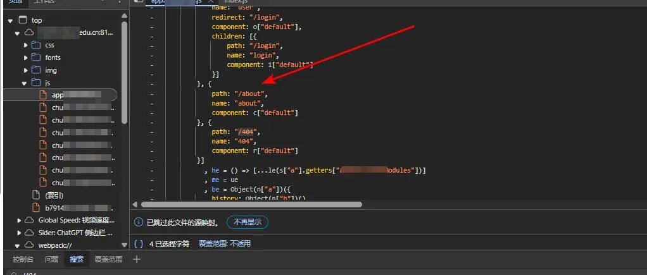Click the info icon beside the source map notice
This screenshot has height=275, width=647.
click(x=139, y=223)
